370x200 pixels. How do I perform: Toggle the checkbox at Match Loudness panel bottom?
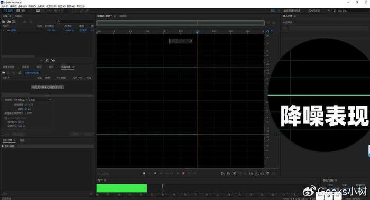[x=3, y=134]
